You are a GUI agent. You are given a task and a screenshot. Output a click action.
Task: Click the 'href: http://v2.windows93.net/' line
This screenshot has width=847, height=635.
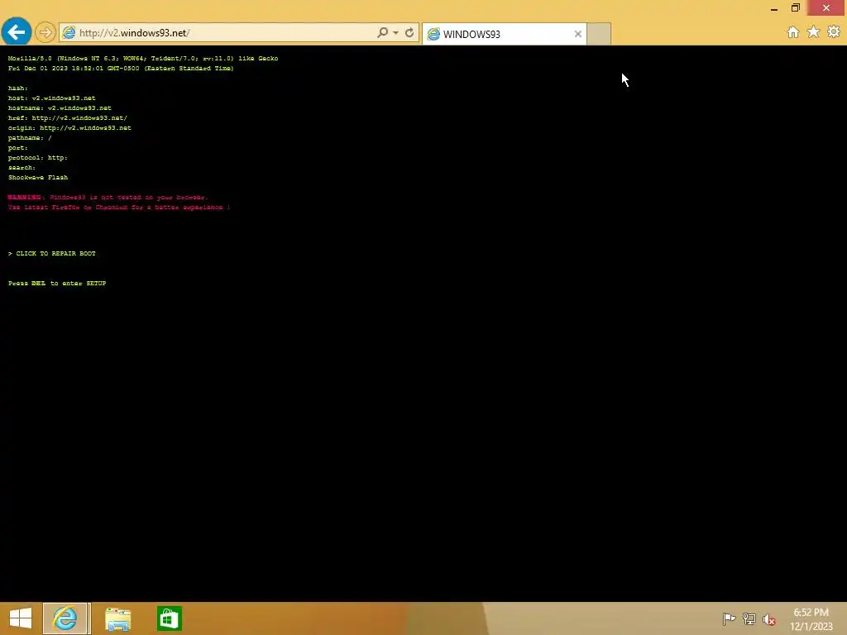click(68, 117)
